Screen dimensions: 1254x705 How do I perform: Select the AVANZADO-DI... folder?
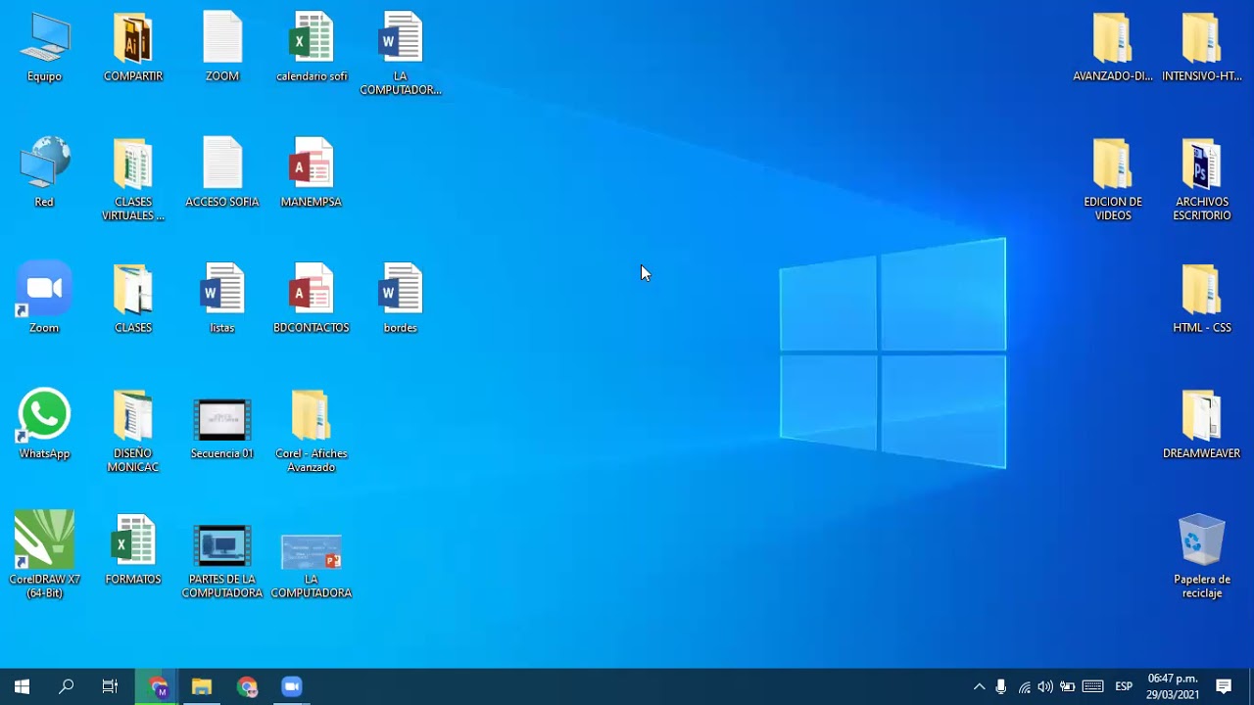pos(1113,47)
